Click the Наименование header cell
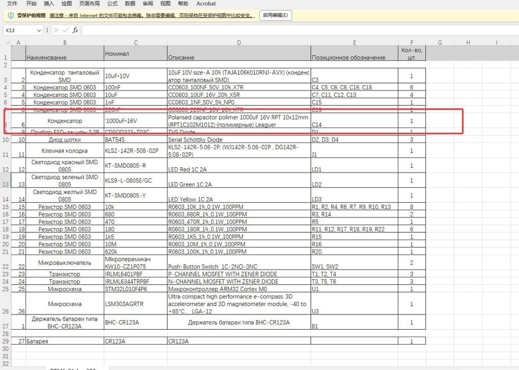 tap(65, 53)
